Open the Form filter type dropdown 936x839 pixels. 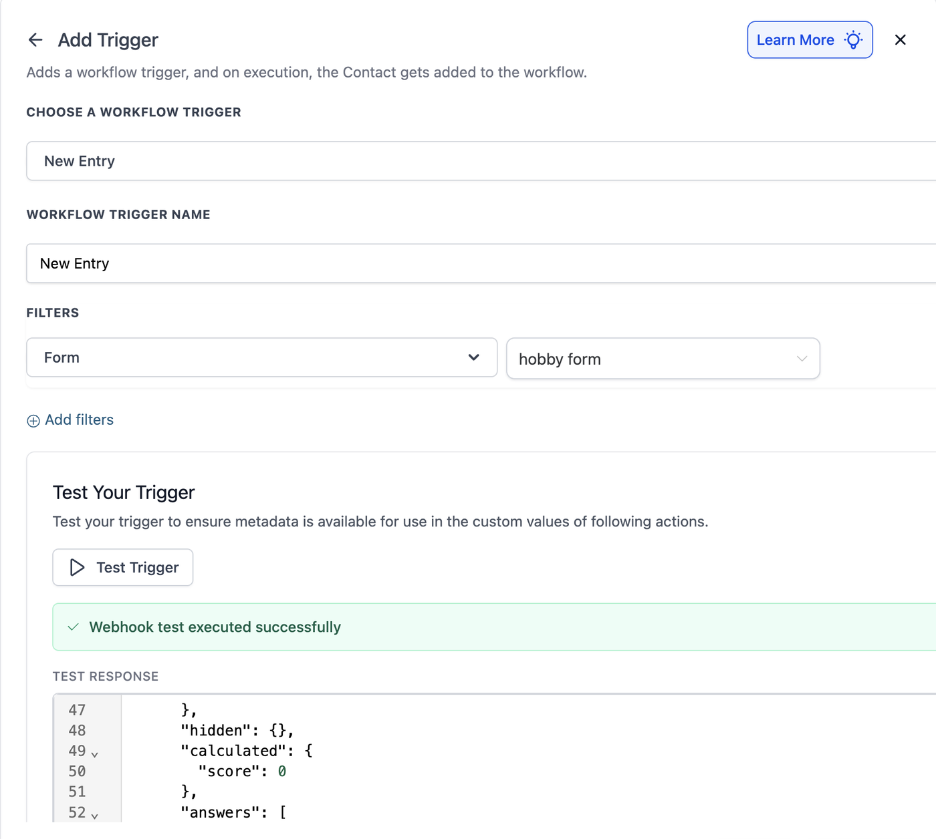[262, 357]
